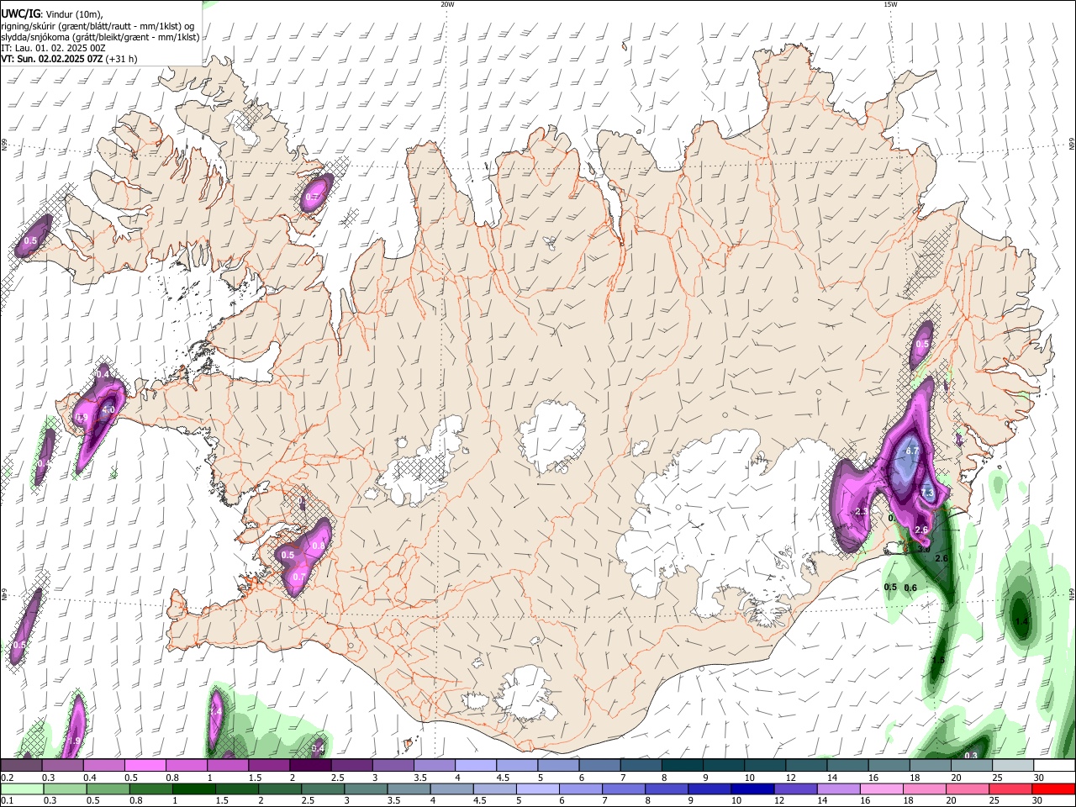Viewport: 1076px width, 807px height.
Task: Click the 0.1 label in lower legend
Action: [x=8, y=800]
